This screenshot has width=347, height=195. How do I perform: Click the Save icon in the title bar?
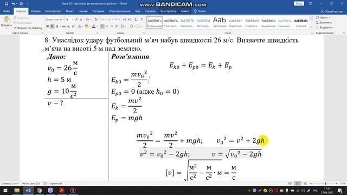(7, 4)
